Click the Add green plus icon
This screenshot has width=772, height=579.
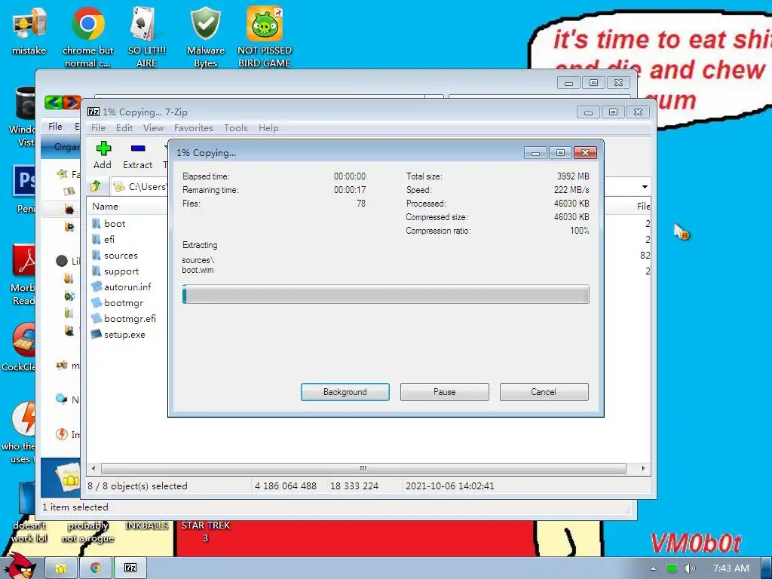click(x=103, y=149)
